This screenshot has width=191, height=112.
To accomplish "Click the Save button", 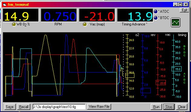I will tap(10, 107).
